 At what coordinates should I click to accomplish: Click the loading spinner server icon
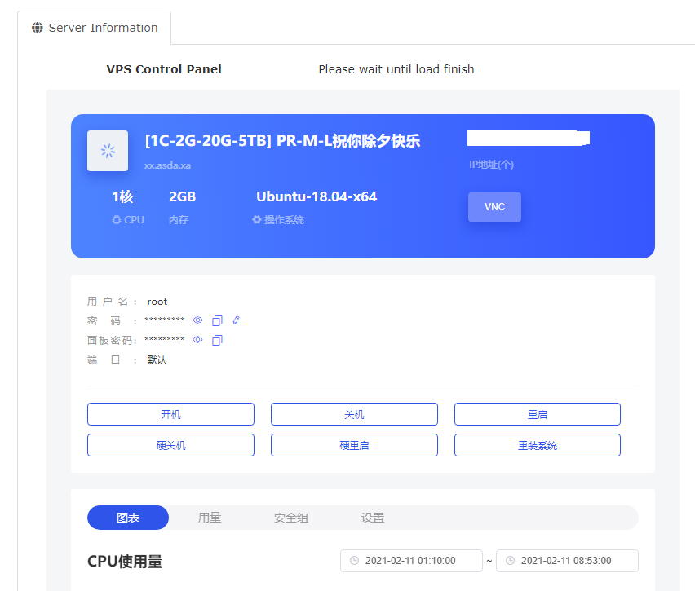(x=108, y=151)
